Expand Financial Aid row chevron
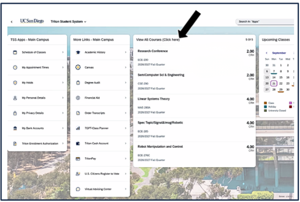The width and height of the screenshot is (300, 202). (x=126, y=98)
